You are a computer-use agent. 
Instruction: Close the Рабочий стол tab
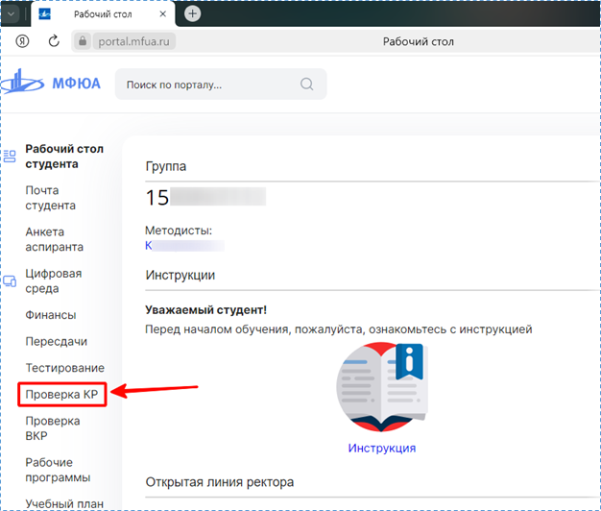(x=163, y=14)
